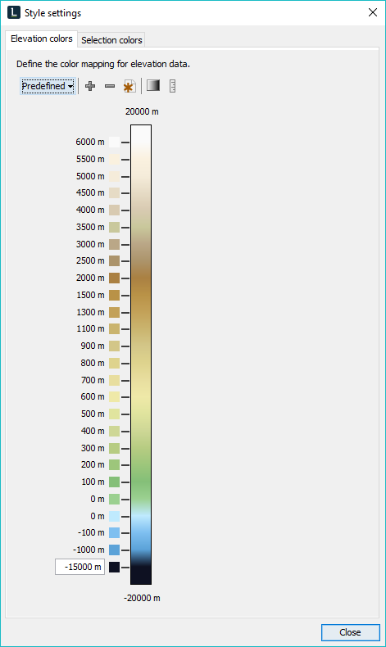Image resolution: width=386 pixels, height=647 pixels.
Task: Select the 6000 m elevation label
Action: coord(90,142)
